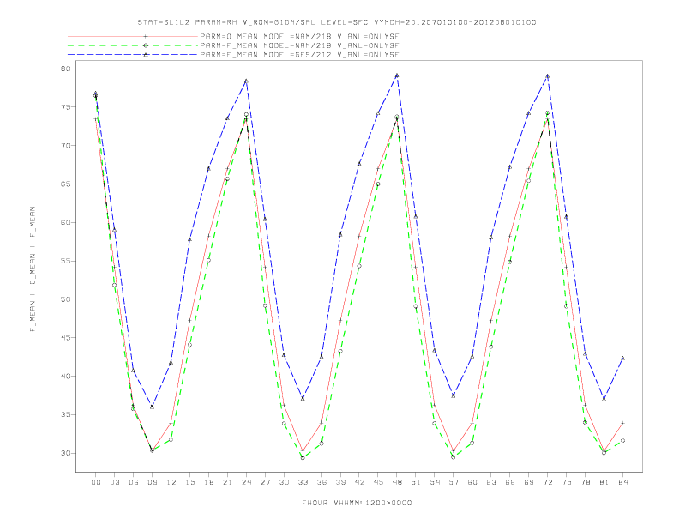The image size is (679, 525).
Task: Click green NAM circle point at hour 84
Action: tap(622, 441)
